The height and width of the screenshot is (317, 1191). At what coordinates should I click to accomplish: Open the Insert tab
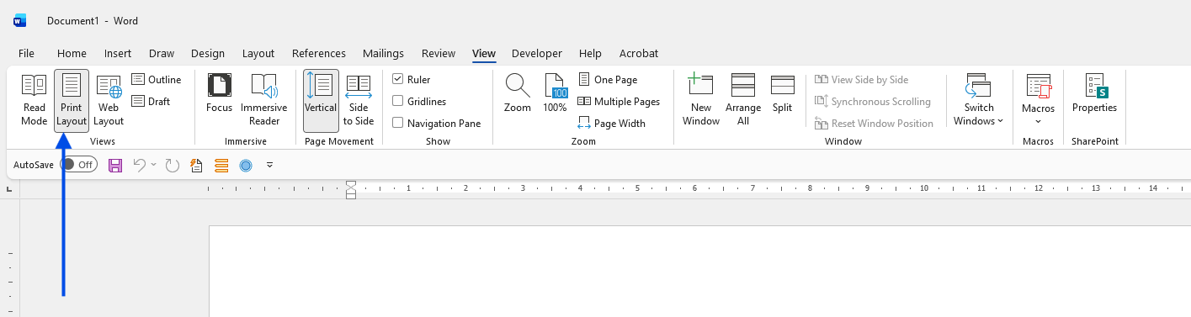tap(118, 53)
